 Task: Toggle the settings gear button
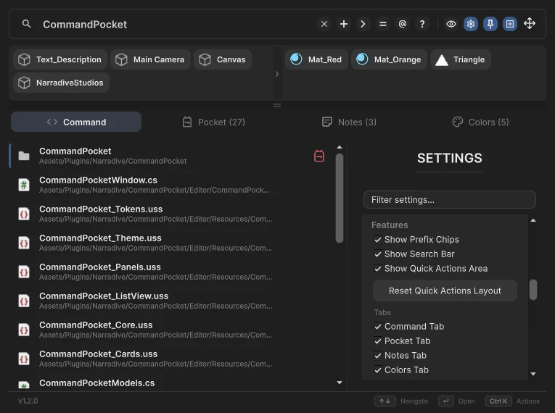click(x=471, y=24)
